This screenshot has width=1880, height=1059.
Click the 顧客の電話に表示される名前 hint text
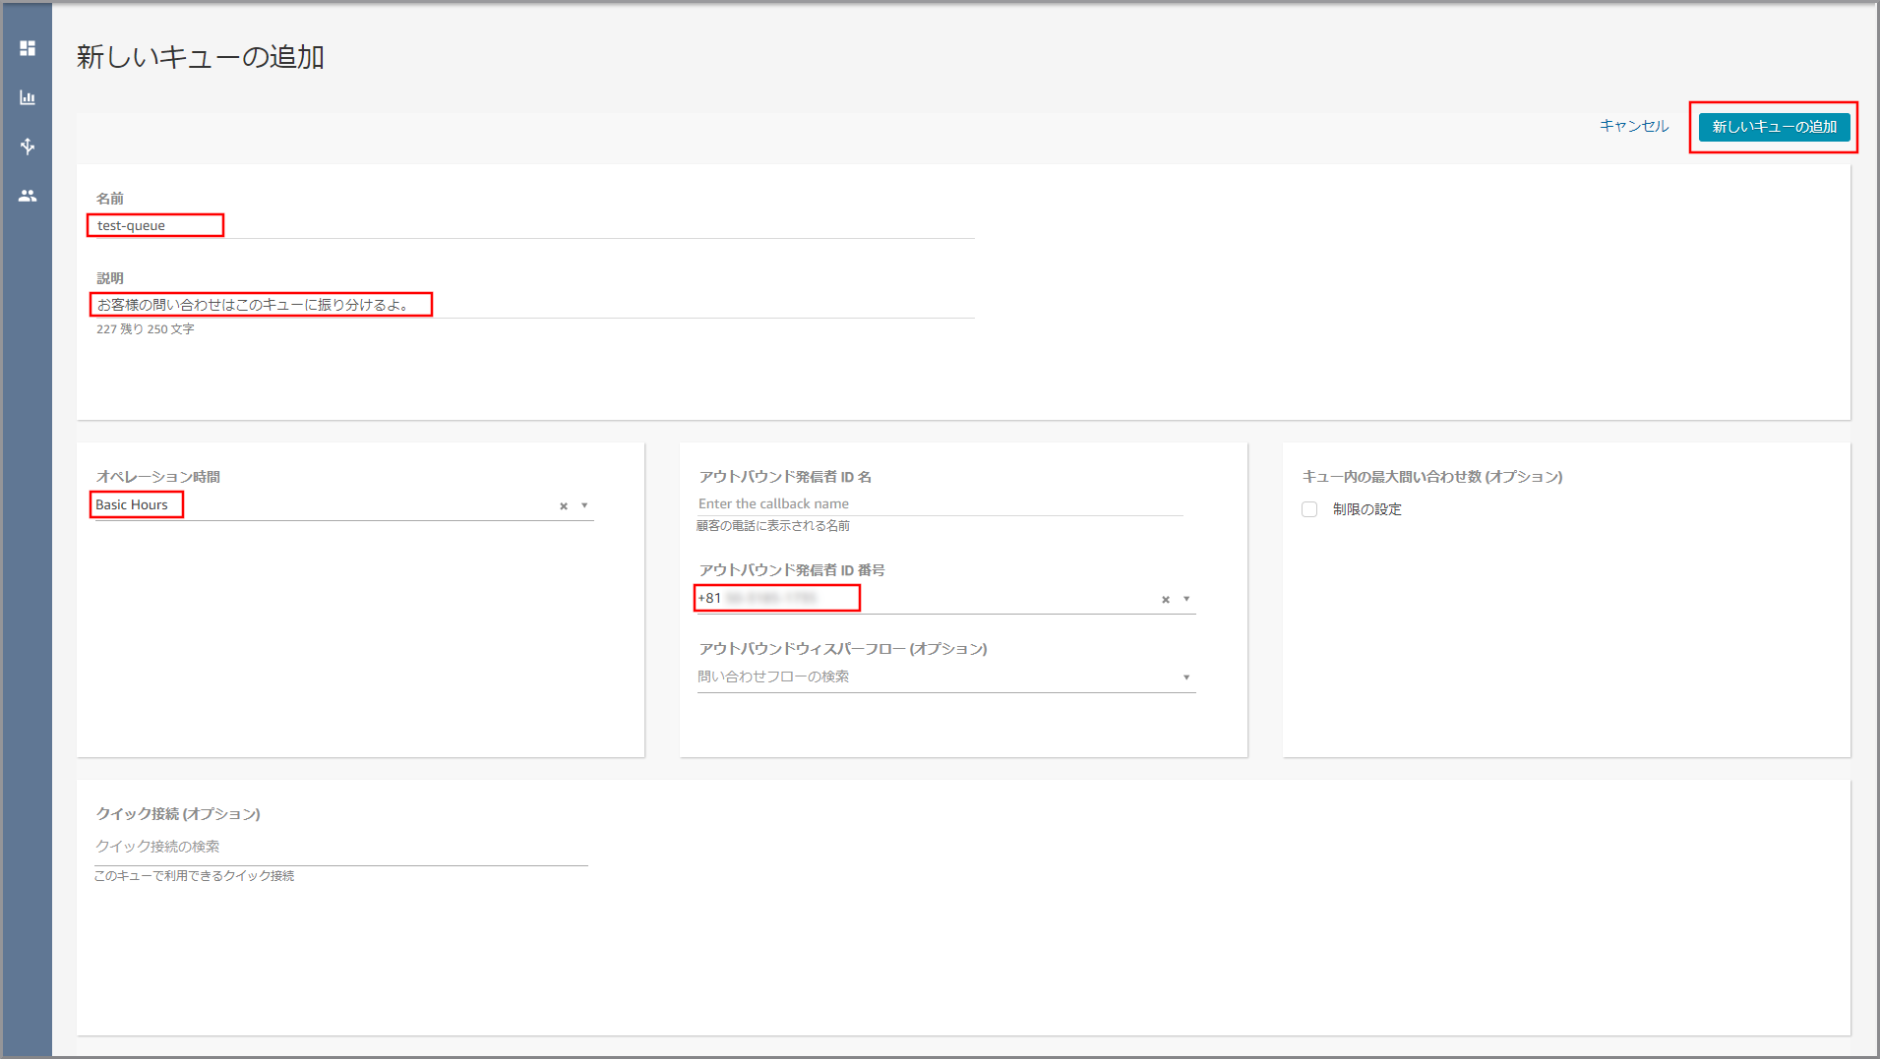click(x=773, y=526)
